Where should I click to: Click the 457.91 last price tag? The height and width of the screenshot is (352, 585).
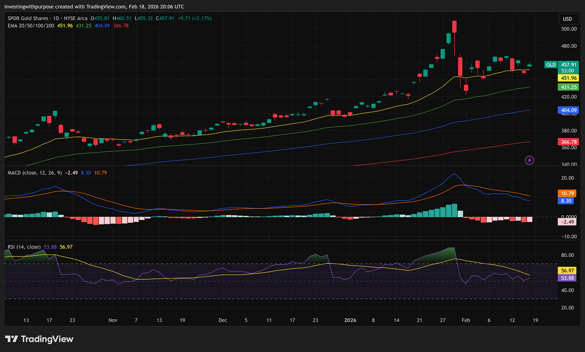pyautogui.click(x=569, y=65)
